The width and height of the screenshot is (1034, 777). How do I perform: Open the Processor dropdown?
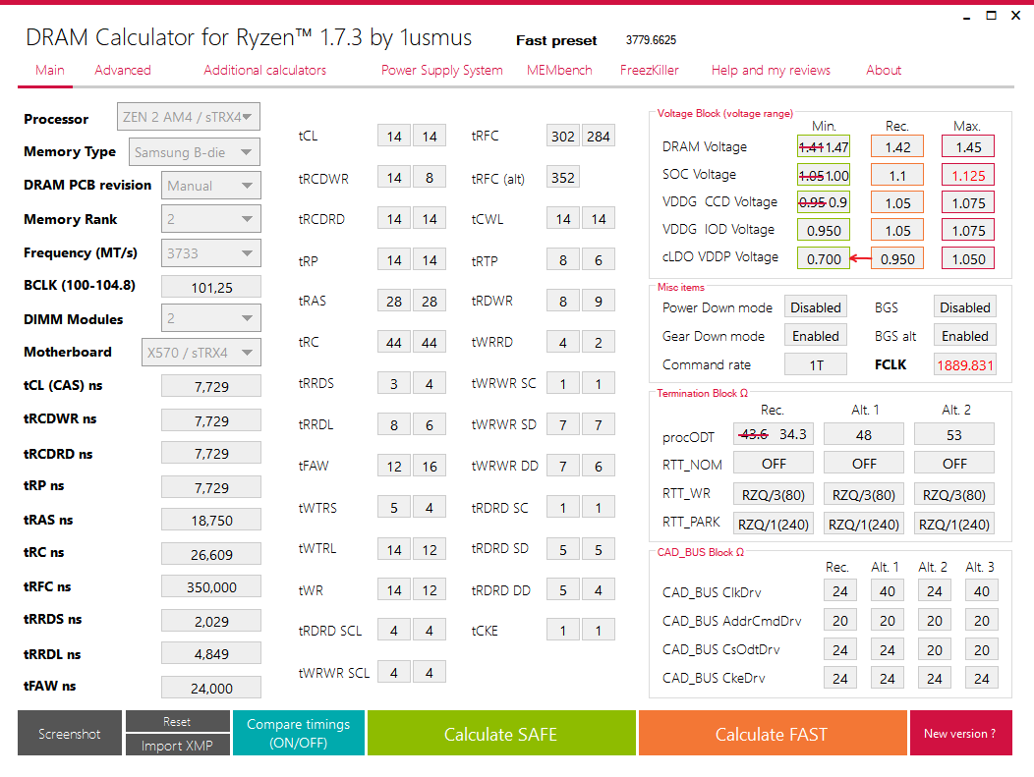(x=189, y=117)
